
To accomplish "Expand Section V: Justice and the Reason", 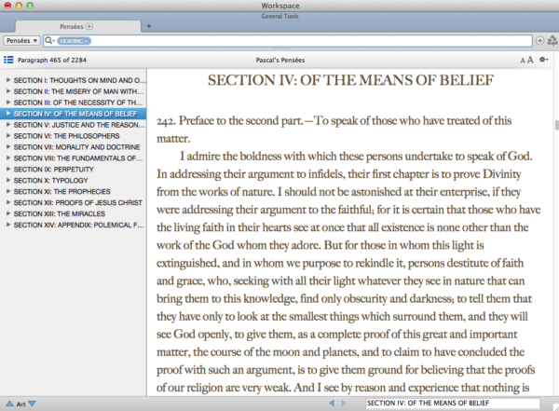I will coord(8,125).
